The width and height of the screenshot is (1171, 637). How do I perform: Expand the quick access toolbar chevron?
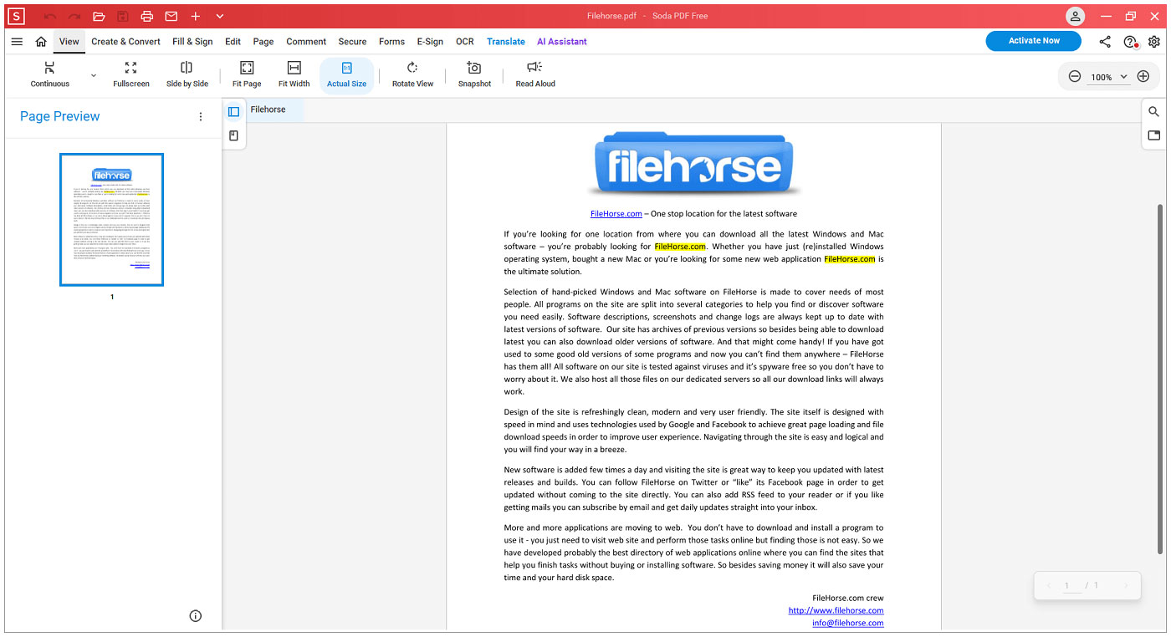click(x=220, y=17)
